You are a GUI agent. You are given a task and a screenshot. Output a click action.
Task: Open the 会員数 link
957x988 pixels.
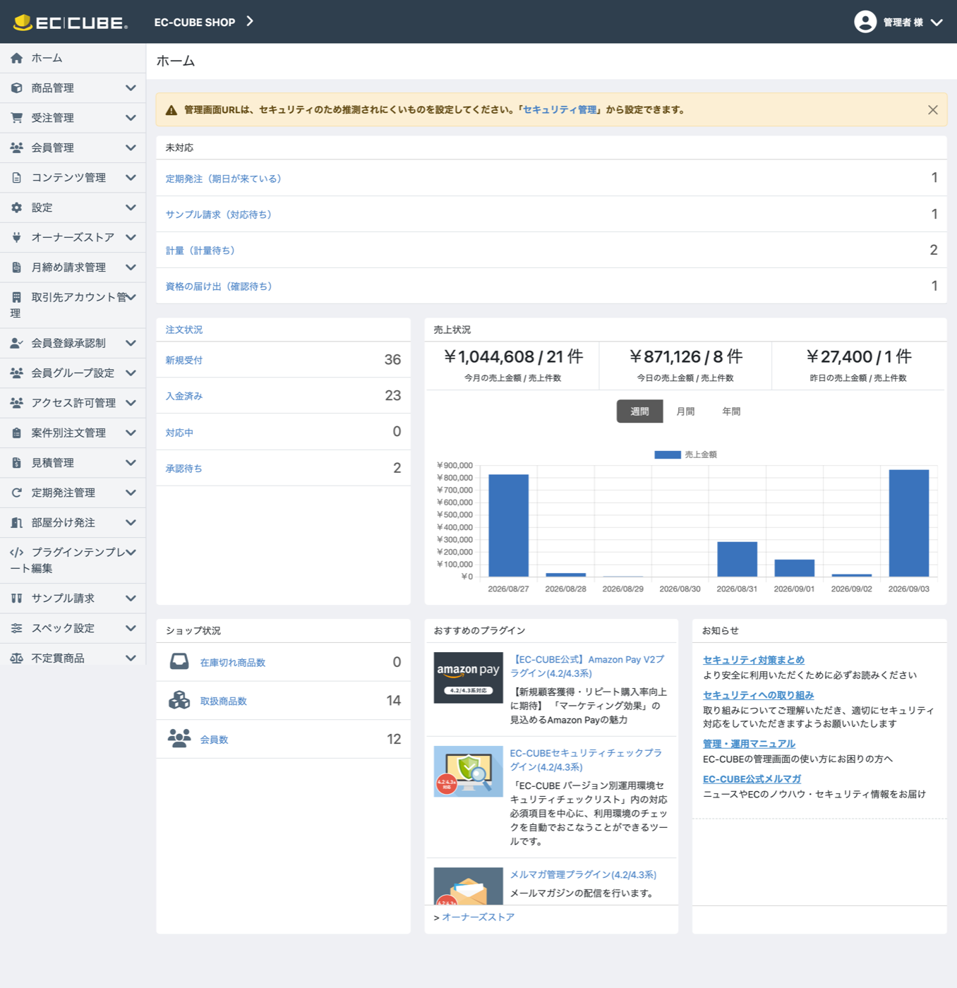[214, 740]
